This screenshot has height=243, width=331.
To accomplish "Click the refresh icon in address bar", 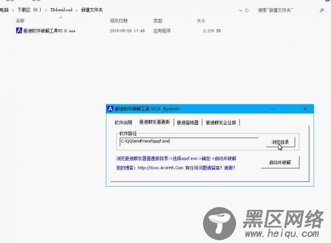I will pyautogui.click(x=247, y=10).
